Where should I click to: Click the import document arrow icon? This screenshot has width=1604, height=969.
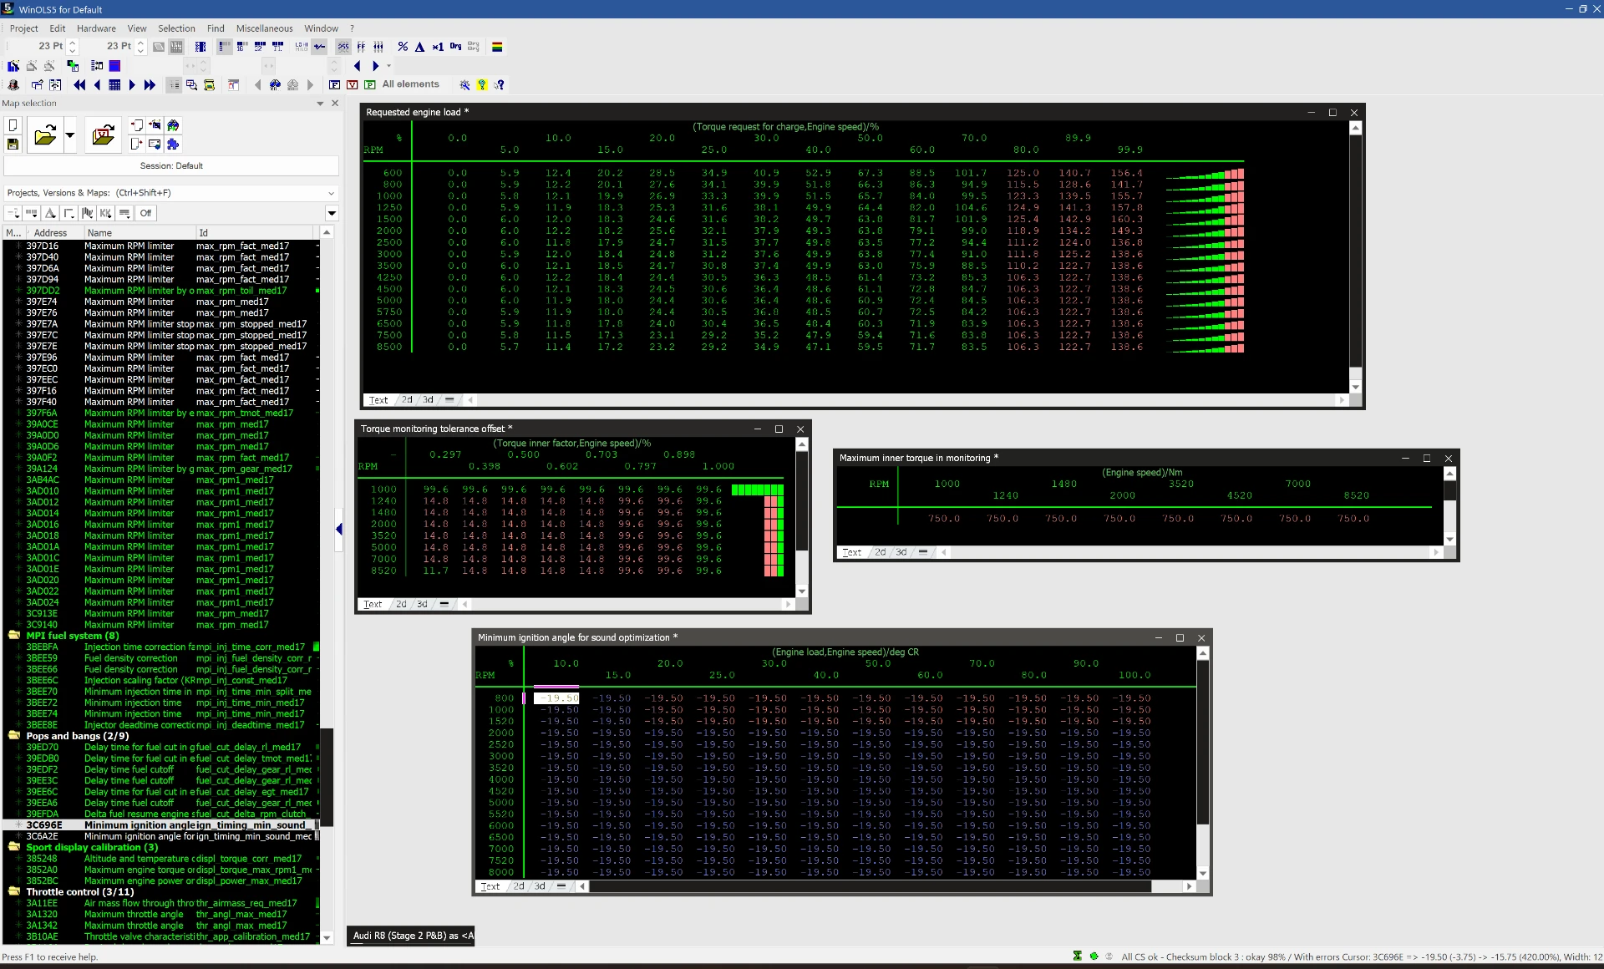tap(137, 125)
